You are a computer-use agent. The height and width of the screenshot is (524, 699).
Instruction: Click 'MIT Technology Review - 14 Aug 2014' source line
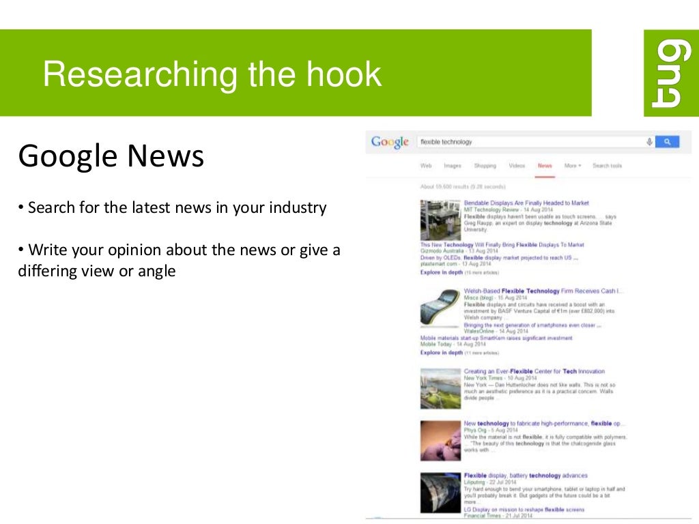click(x=508, y=209)
